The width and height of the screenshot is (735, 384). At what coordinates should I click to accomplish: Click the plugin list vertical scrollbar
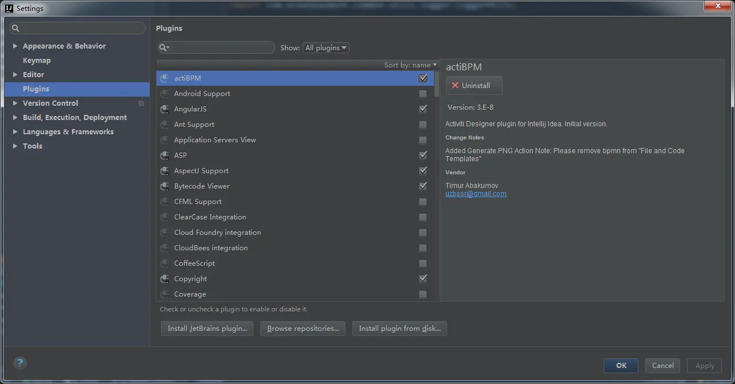(x=437, y=83)
